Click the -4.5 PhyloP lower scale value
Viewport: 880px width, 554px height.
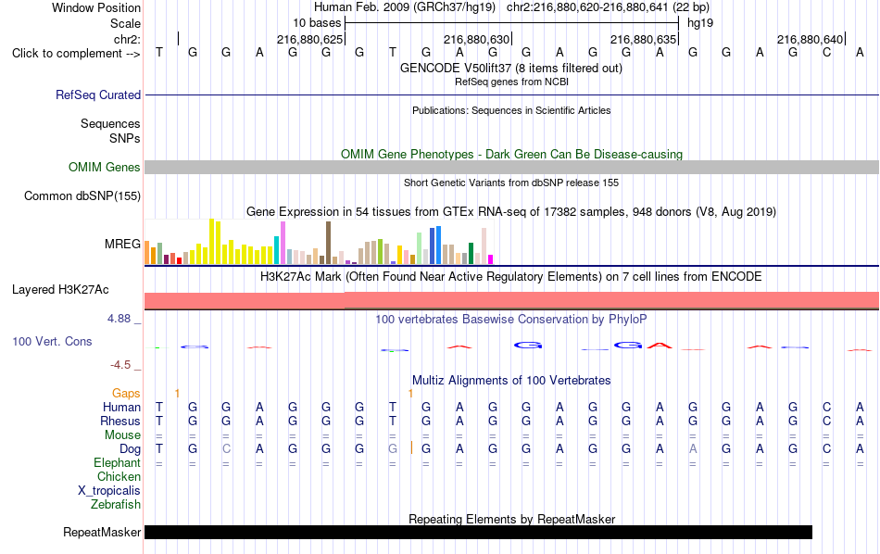pos(120,365)
